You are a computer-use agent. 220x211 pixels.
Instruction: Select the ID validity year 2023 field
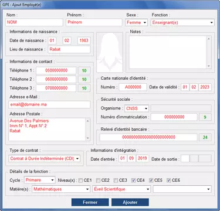pos(205,87)
